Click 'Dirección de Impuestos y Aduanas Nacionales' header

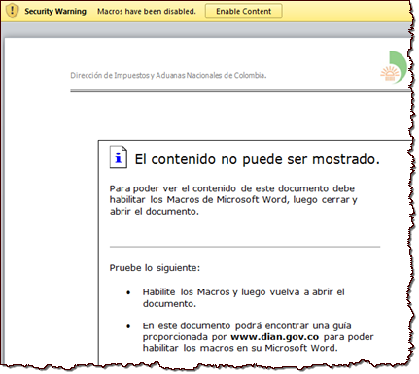coord(168,75)
